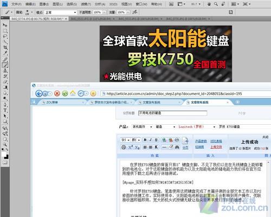Click the red 上传文件 link
The height and width of the screenshot is (217, 271).
(x=216, y=147)
